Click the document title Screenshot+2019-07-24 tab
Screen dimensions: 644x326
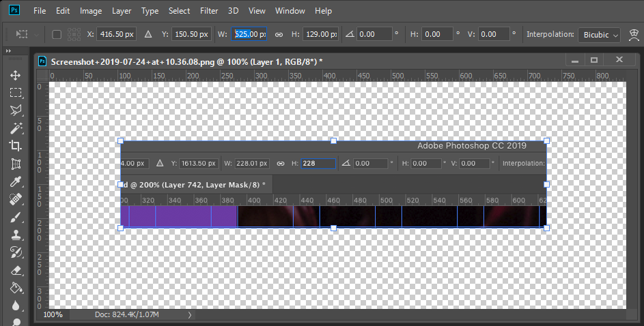[x=187, y=61]
